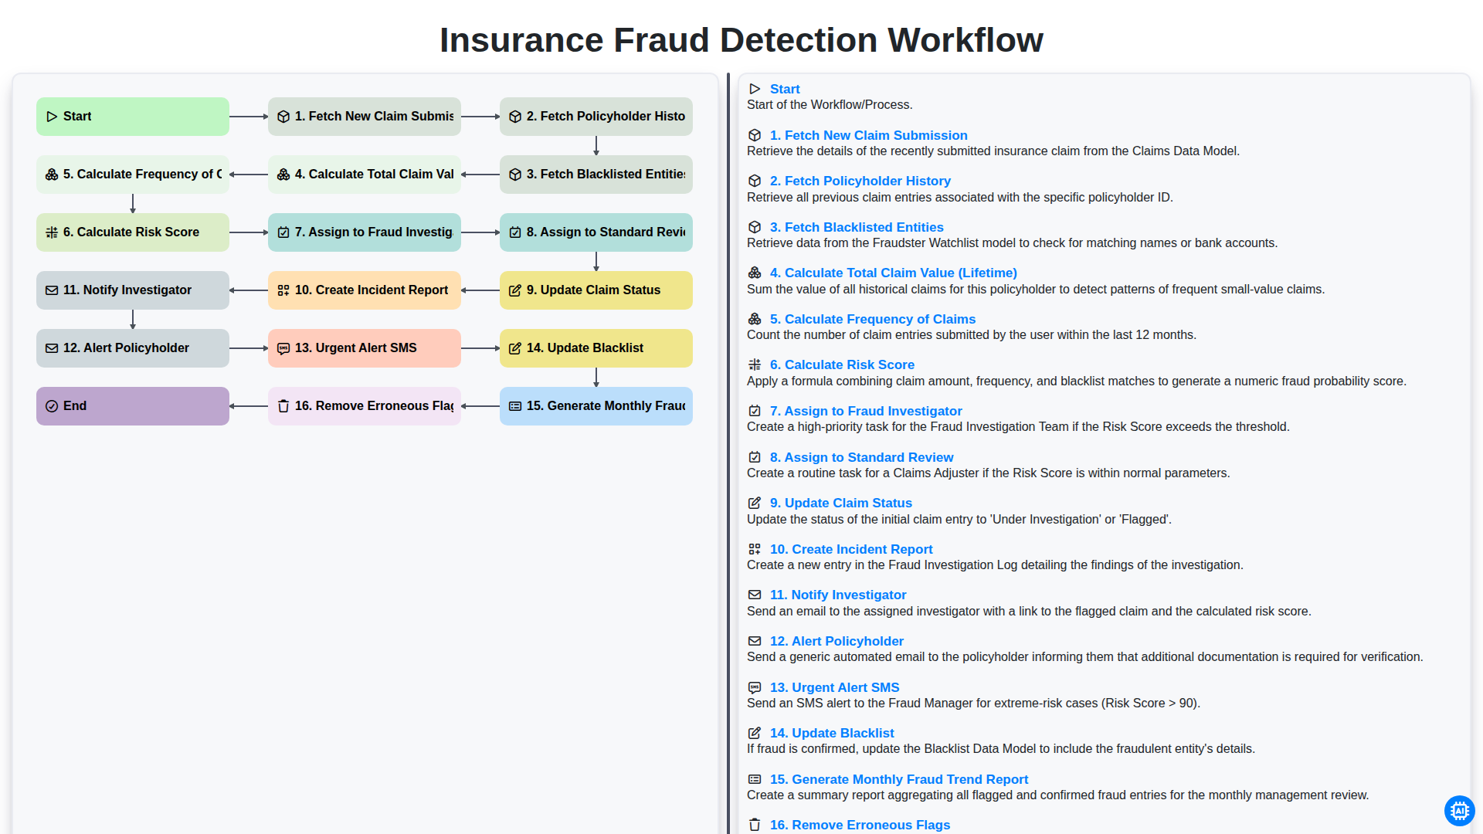Click play icon beside Start in description list

pyautogui.click(x=755, y=89)
